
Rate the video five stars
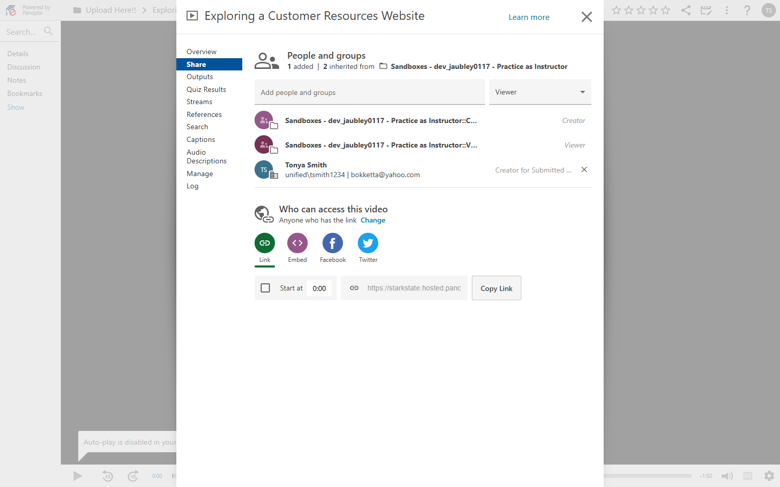(x=666, y=10)
